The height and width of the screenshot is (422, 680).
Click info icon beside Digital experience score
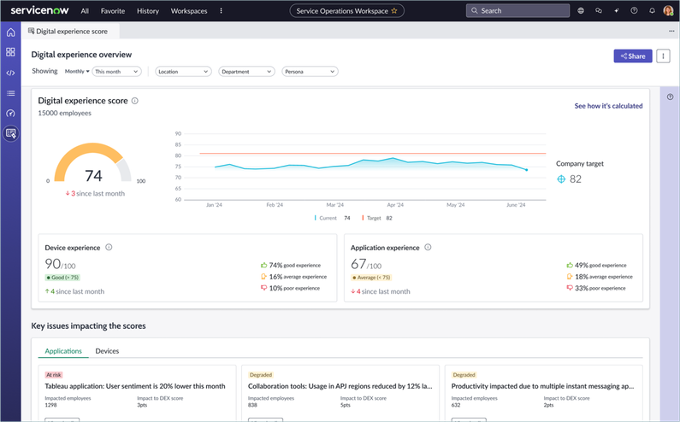(135, 101)
